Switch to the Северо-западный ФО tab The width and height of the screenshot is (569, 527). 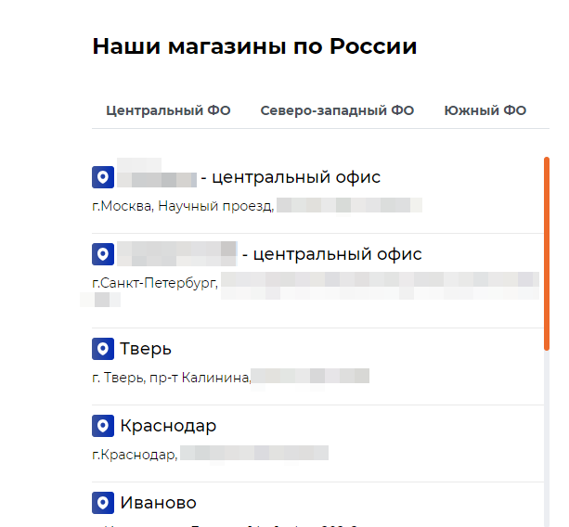337,110
